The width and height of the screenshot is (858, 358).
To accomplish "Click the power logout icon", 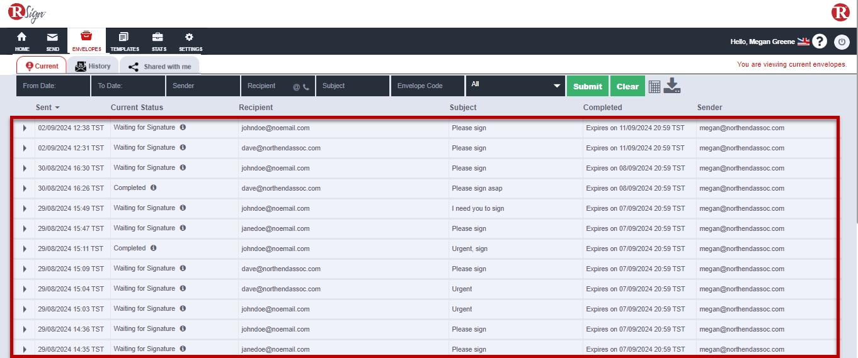I will [842, 42].
